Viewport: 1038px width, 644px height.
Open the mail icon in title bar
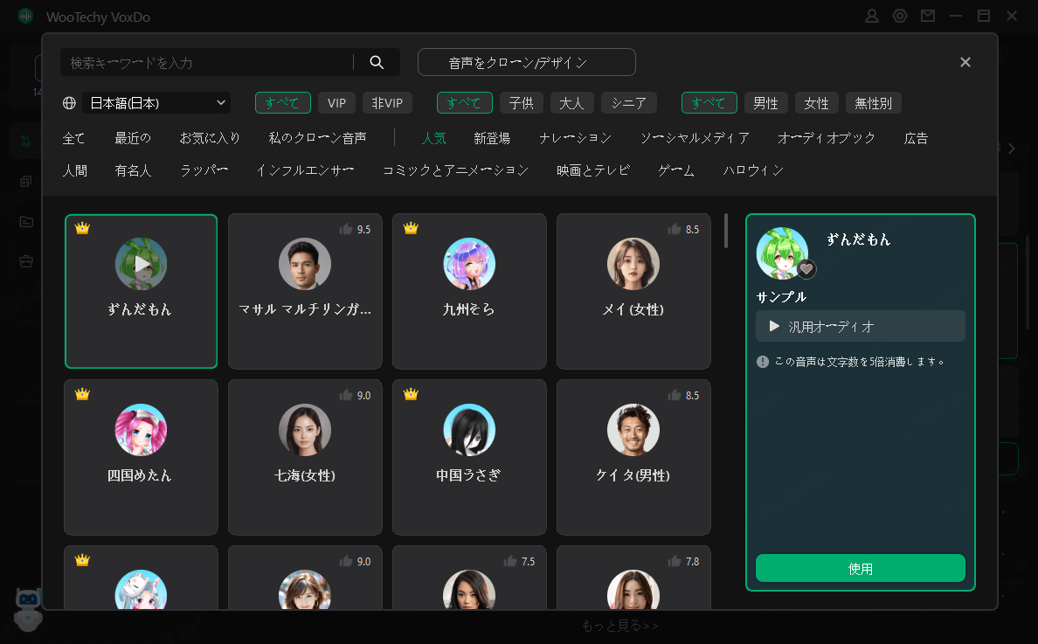[x=928, y=16]
